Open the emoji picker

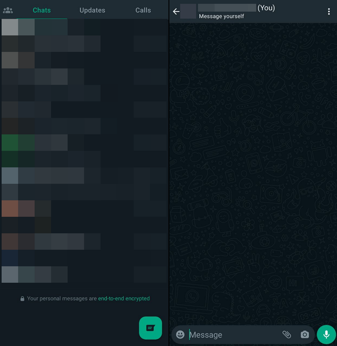click(x=180, y=335)
